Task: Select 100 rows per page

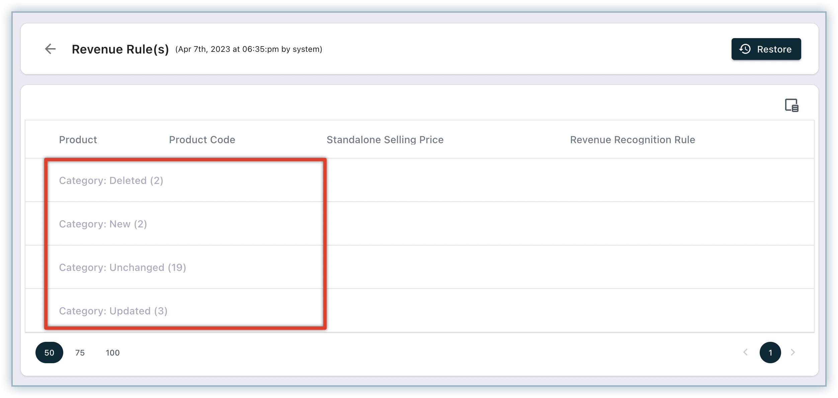Action: pyautogui.click(x=112, y=353)
